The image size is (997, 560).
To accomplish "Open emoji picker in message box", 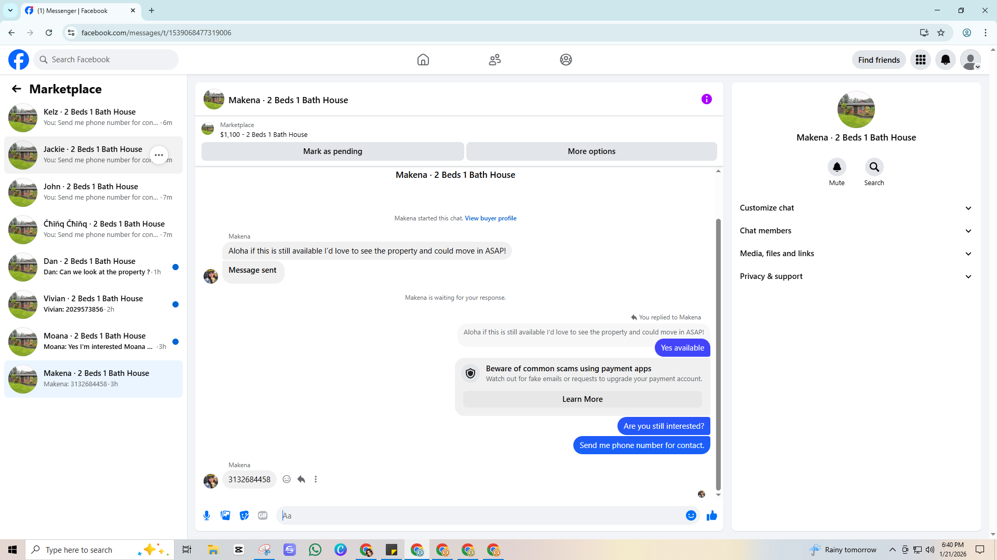I will tap(691, 515).
